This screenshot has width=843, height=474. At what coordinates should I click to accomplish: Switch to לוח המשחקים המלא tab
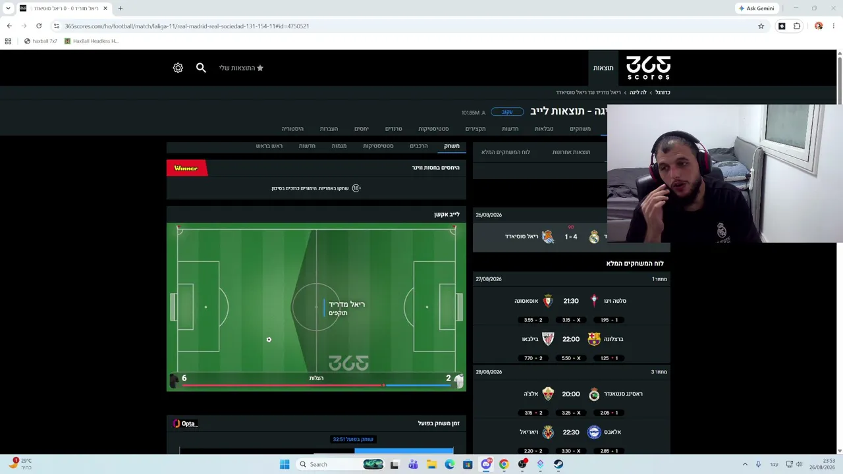pos(506,152)
